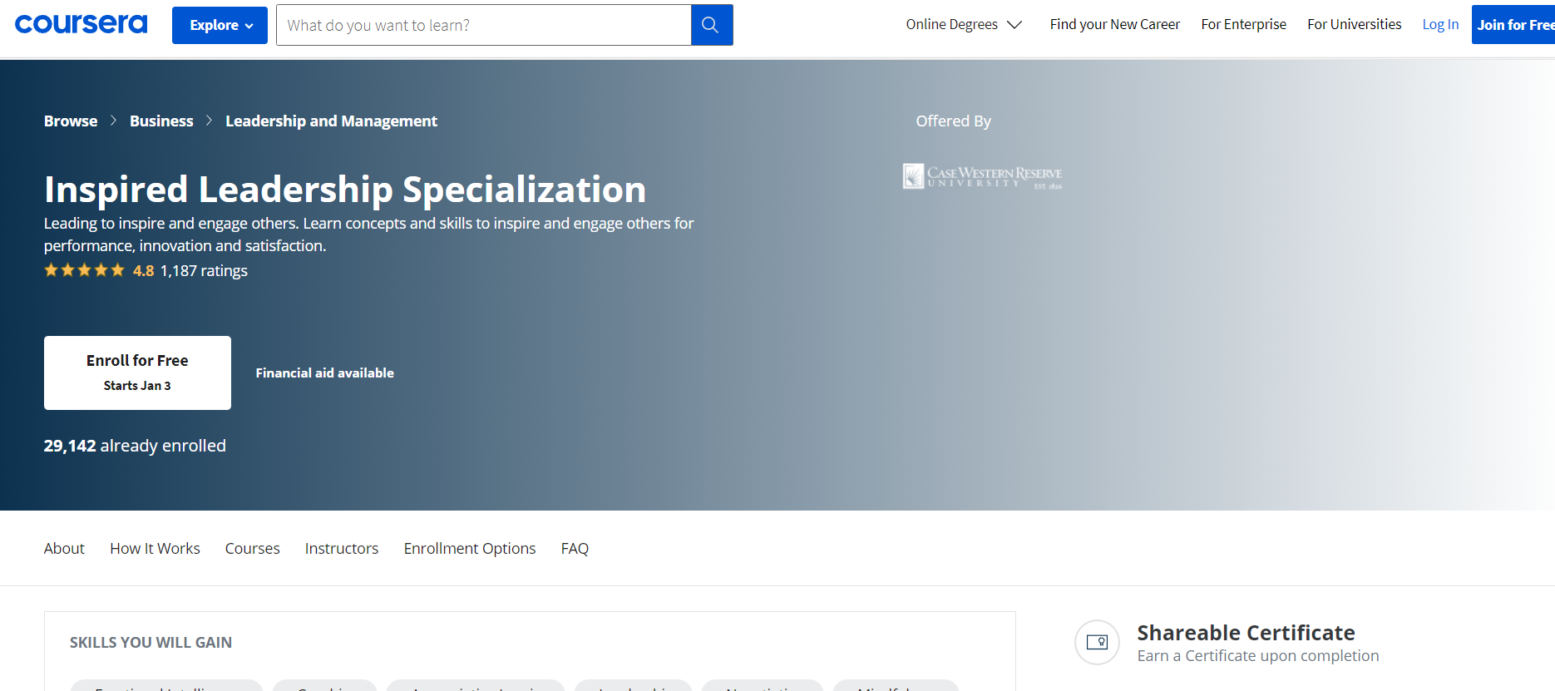Click the star rating icons
Viewport: 1555px width, 691px height.
84,270
